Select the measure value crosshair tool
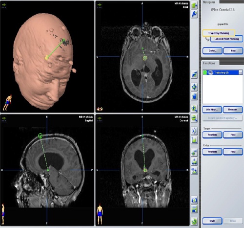Screen dimensions: 244x228 194,153
